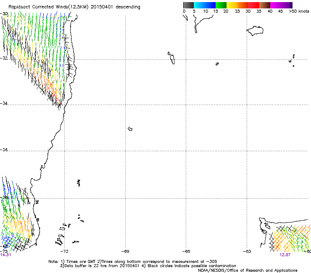Screen dimensions: 311x273
Task: Click the '-69' longitude label
Action: click(x=125, y=252)
